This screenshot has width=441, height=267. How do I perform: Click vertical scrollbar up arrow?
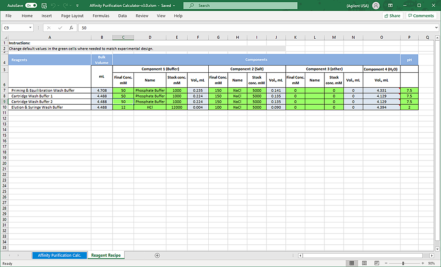[437, 37]
